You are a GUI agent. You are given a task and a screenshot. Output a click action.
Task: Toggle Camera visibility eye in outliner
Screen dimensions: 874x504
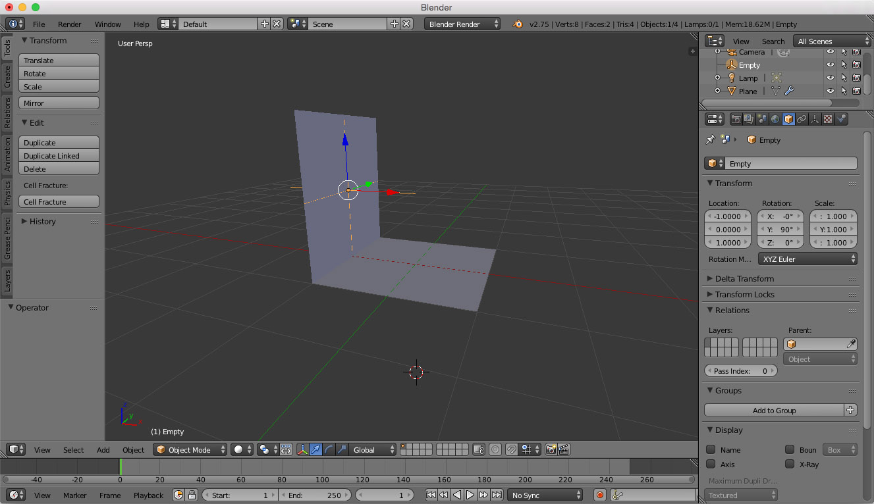tap(831, 52)
